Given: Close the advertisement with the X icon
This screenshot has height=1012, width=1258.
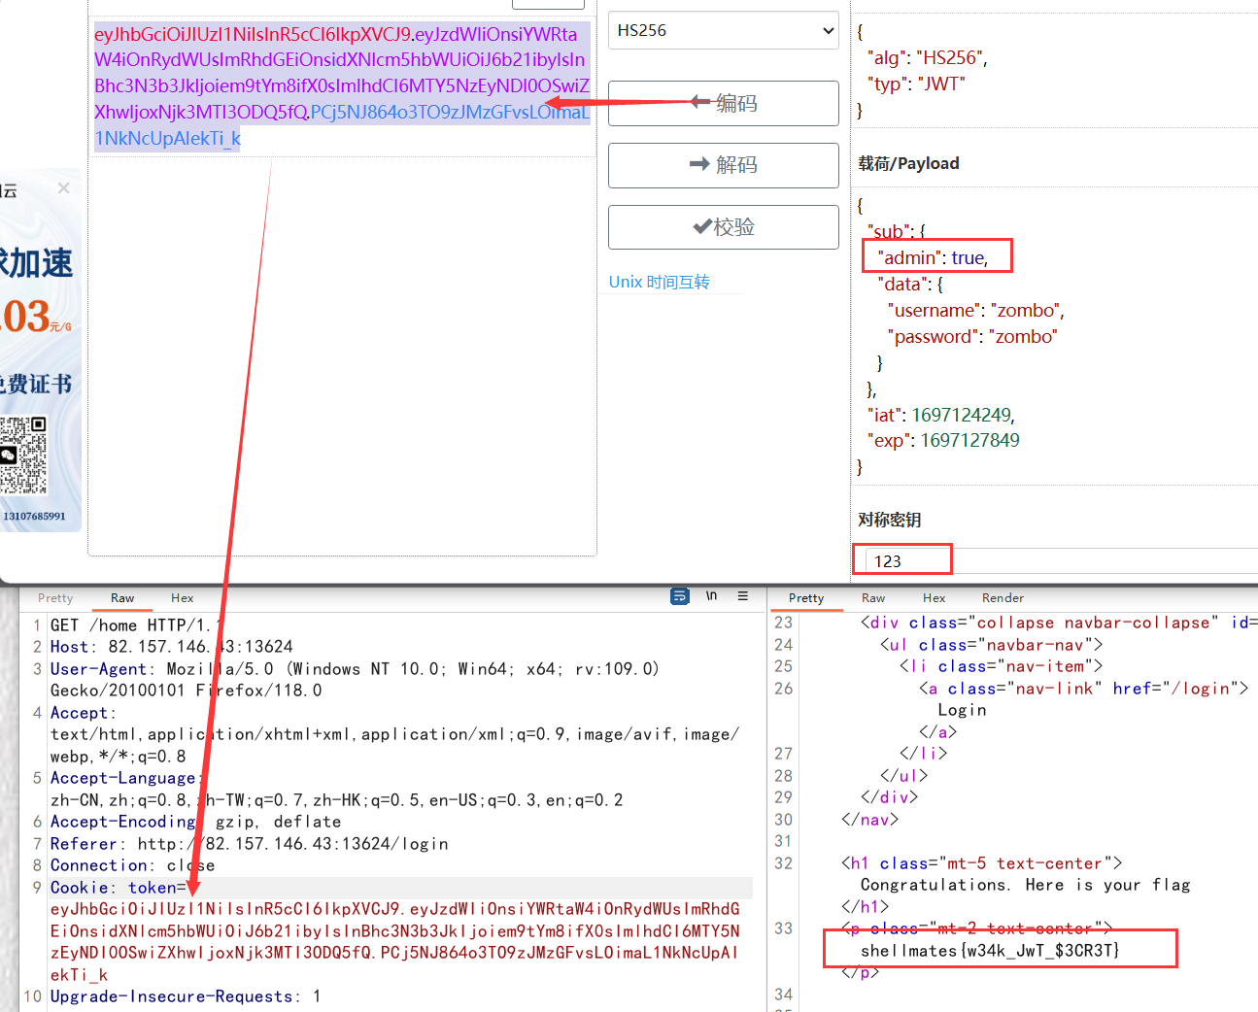Looking at the screenshot, I should pos(64,188).
